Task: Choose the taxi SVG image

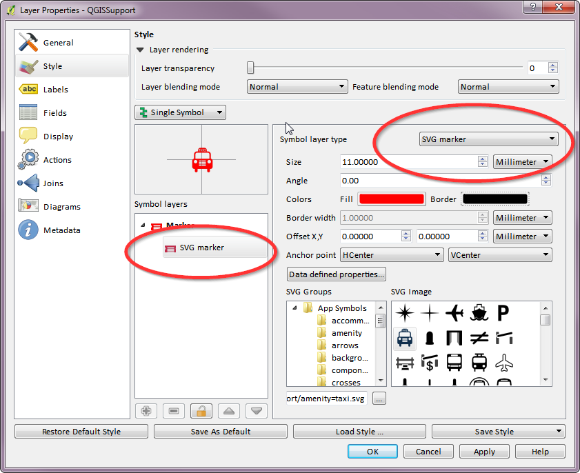Action: click(405, 338)
